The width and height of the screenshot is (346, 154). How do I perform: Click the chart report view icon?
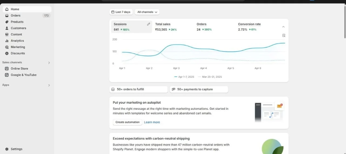point(284,35)
